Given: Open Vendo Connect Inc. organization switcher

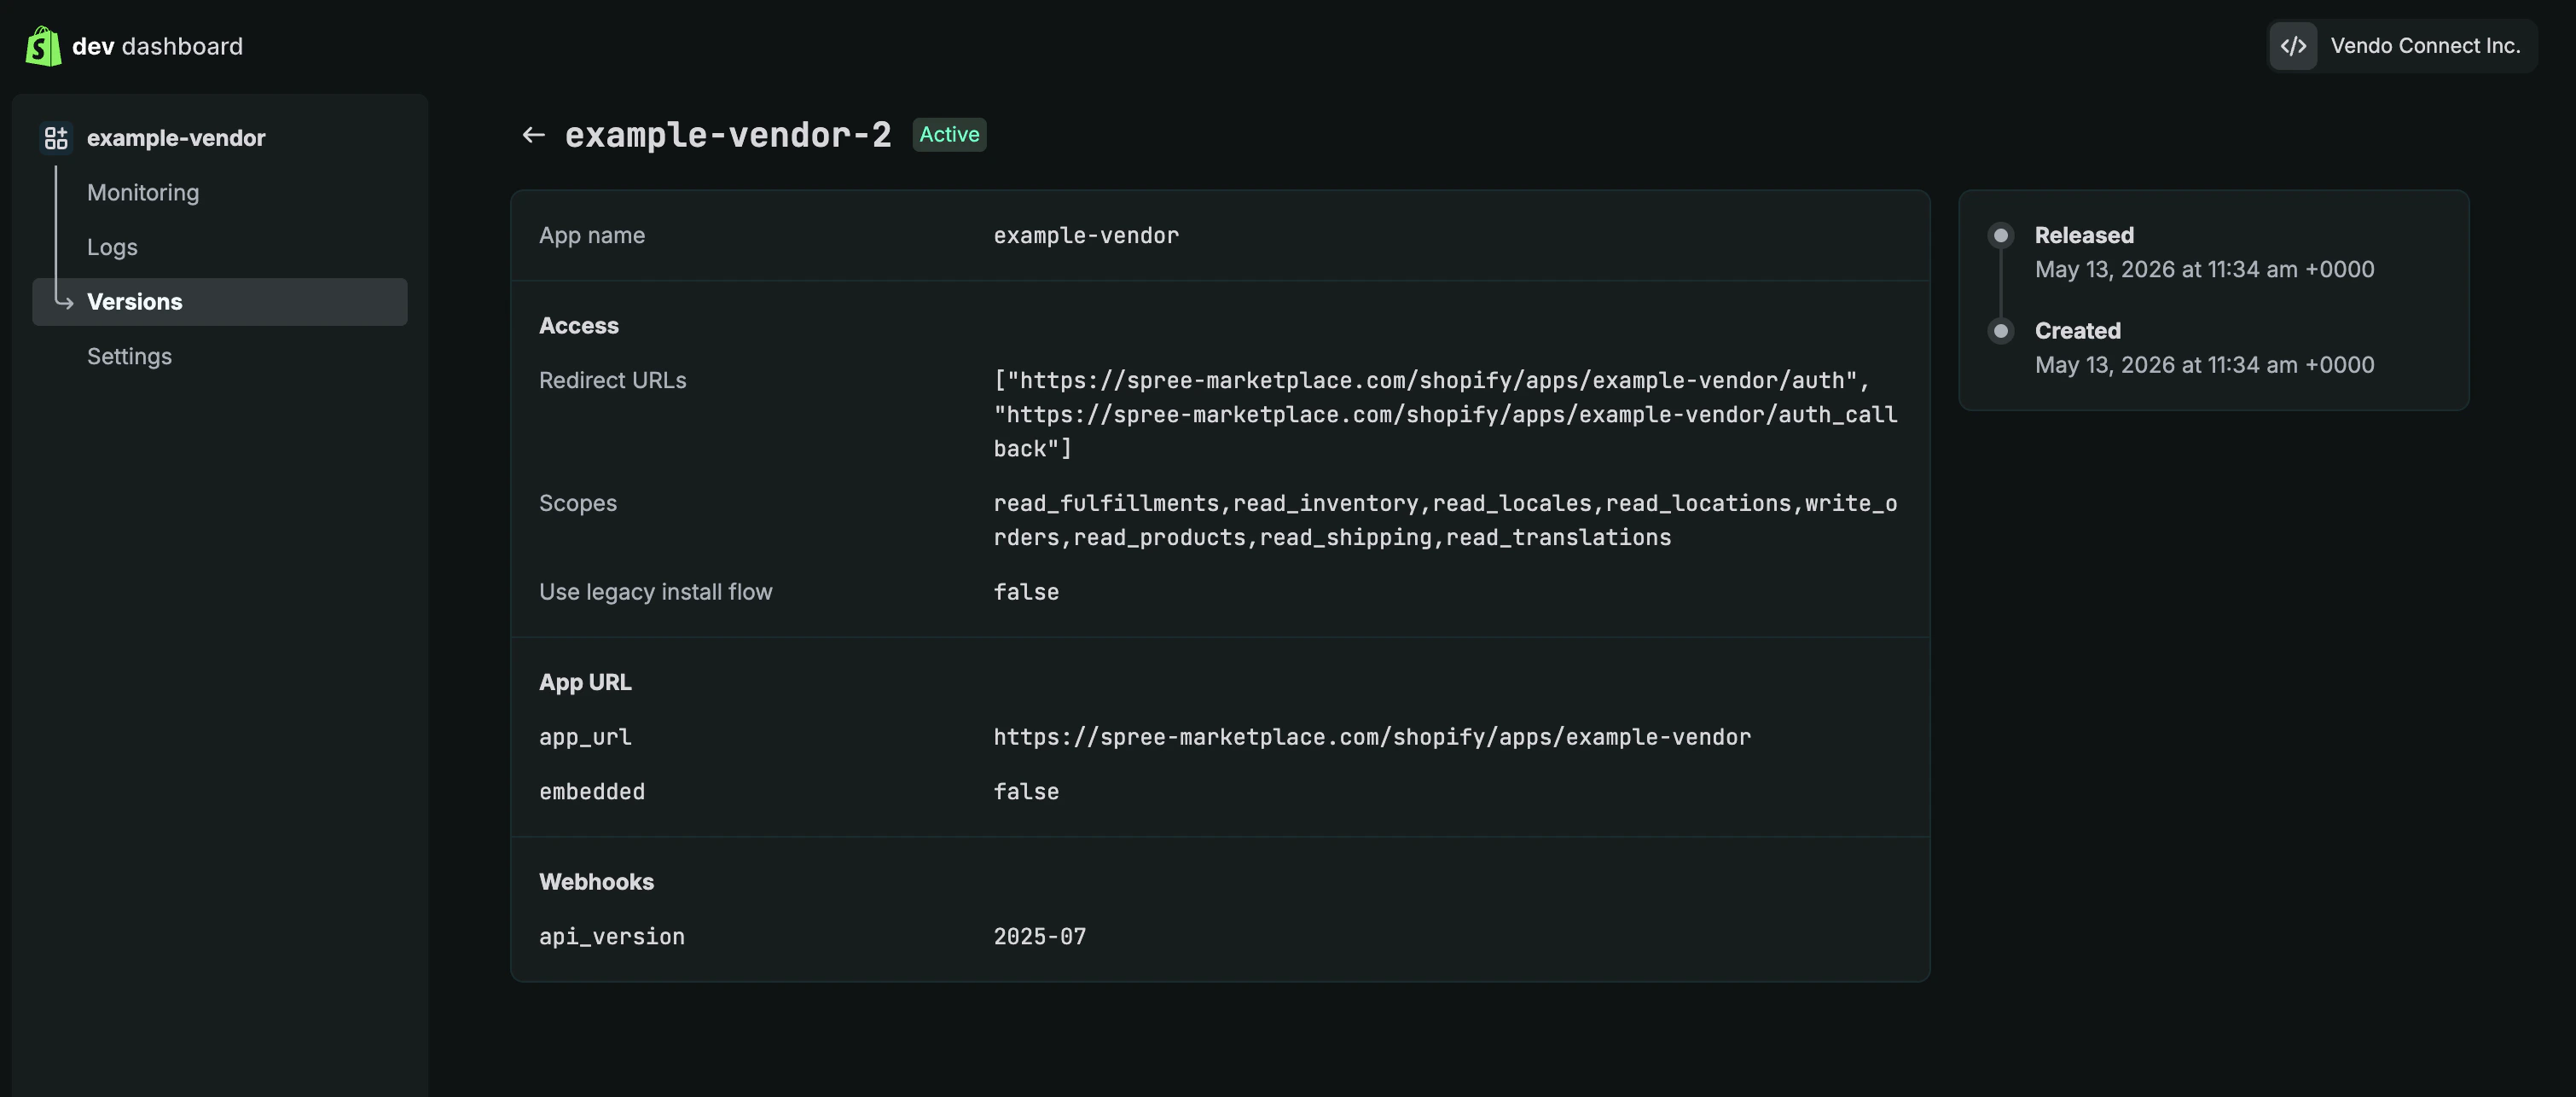Looking at the screenshot, I should click(2402, 46).
